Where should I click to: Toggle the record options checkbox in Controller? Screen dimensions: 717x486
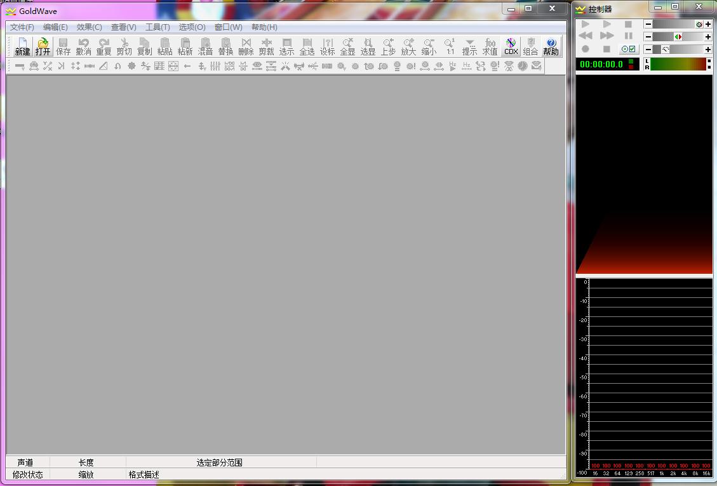(632, 49)
